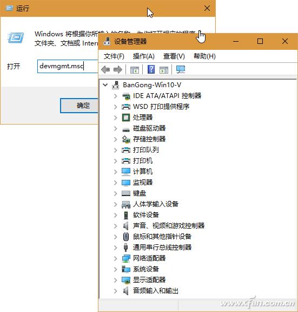
Task: Select the 计算机 tree row text
Action: click(x=143, y=172)
